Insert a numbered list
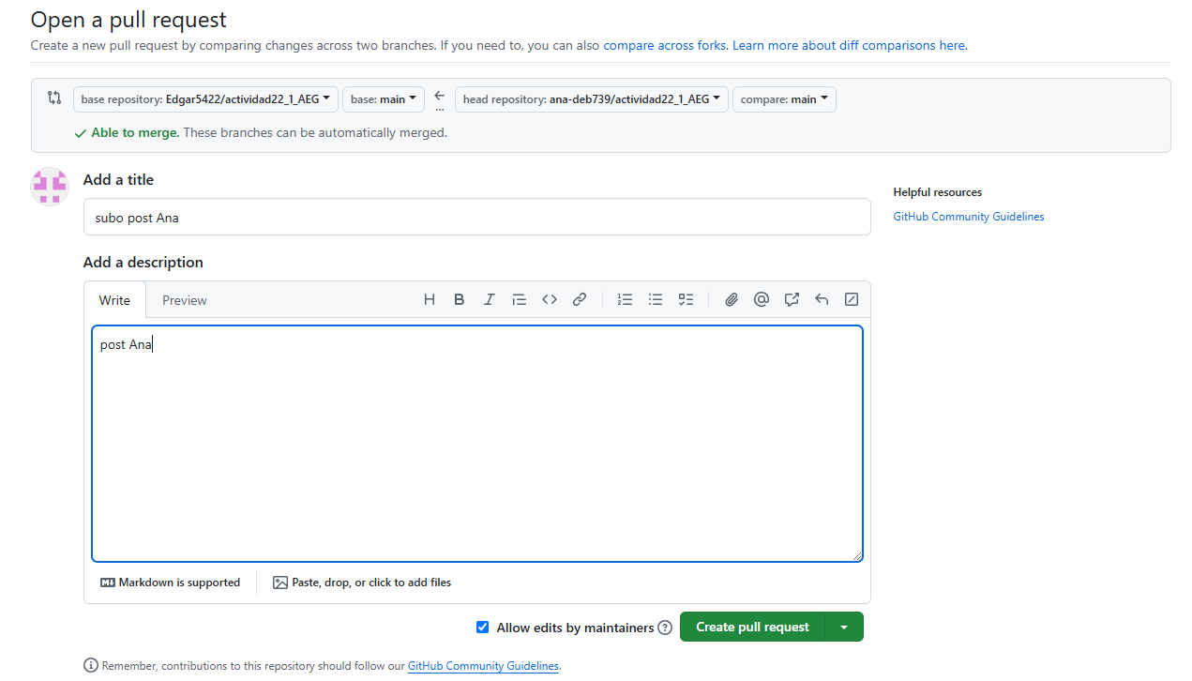Image resolution: width=1192 pixels, height=681 pixels. coord(625,299)
